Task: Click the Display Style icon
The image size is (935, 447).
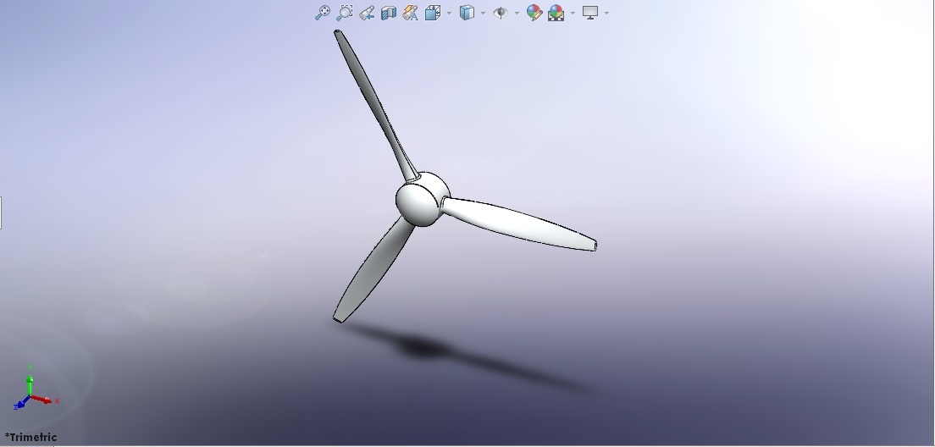Action: click(x=467, y=13)
